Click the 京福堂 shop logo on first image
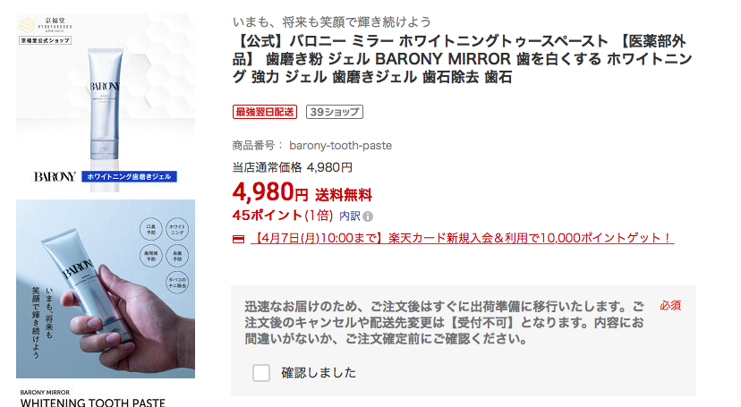741x407 pixels. pos(46,24)
